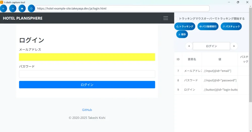The image size is (252, 132).
Task: Click the browser forward arrow icon
Action: (x=13, y=8)
